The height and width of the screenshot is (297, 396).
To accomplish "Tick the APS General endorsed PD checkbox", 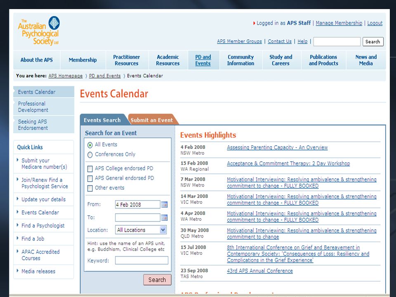I will tap(90, 179).
